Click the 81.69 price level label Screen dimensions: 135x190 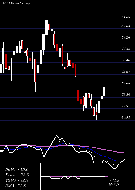(126, 17)
